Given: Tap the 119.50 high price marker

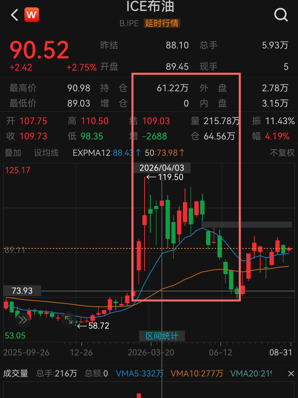Looking at the screenshot, I should (x=170, y=177).
